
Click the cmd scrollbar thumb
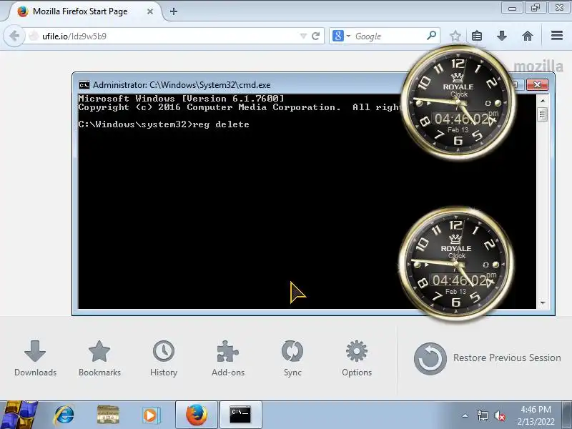point(543,114)
